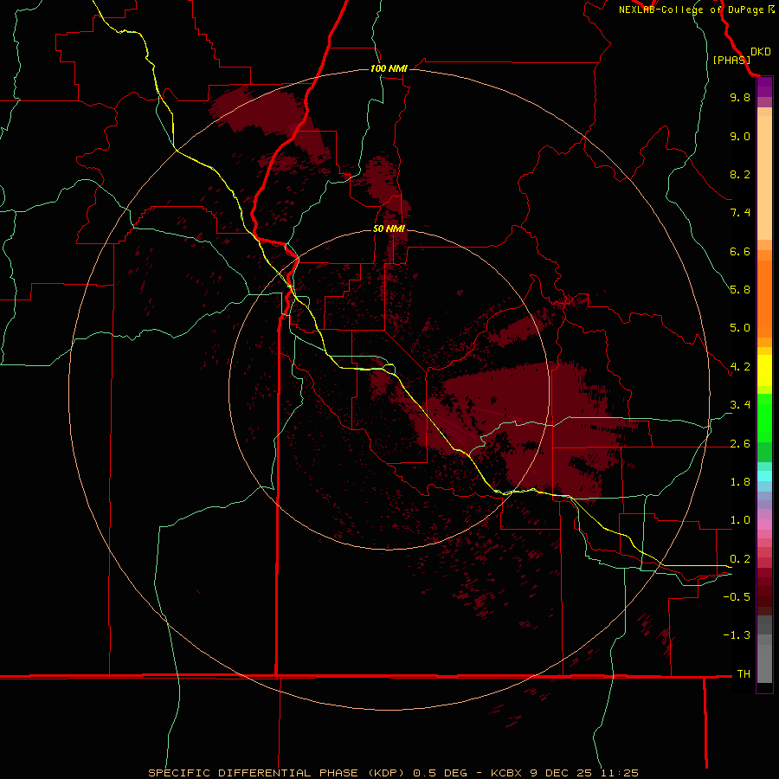
Task: Click the 5.8 value on color scale
Action: point(740,290)
